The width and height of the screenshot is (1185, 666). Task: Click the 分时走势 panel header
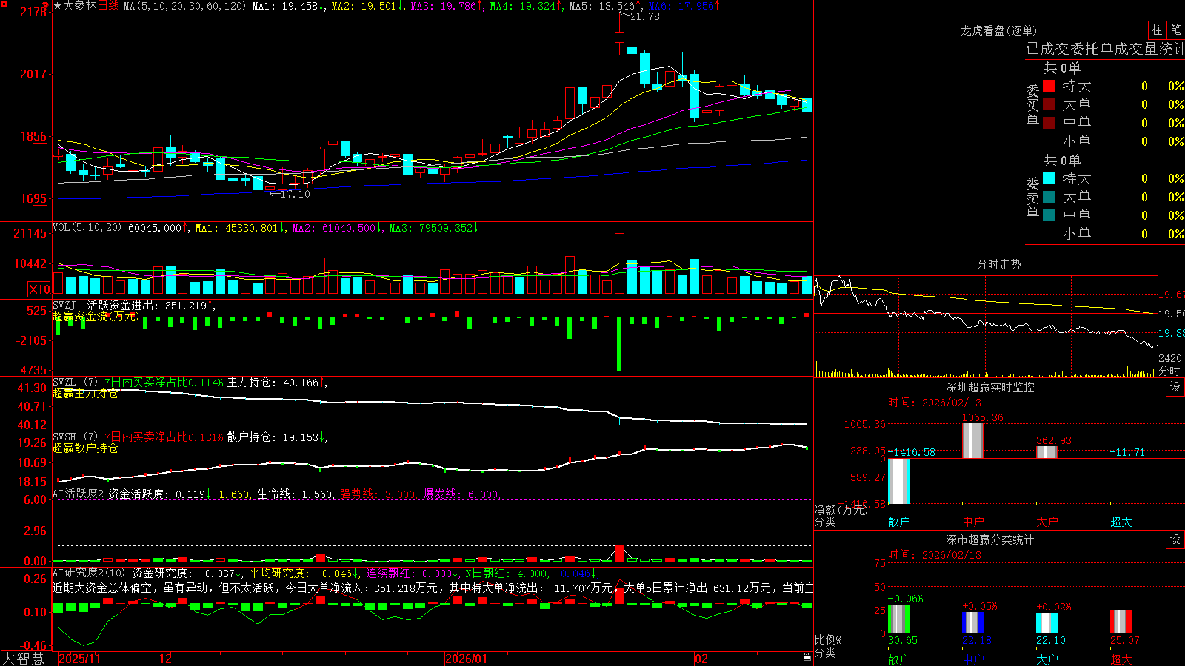(998, 264)
